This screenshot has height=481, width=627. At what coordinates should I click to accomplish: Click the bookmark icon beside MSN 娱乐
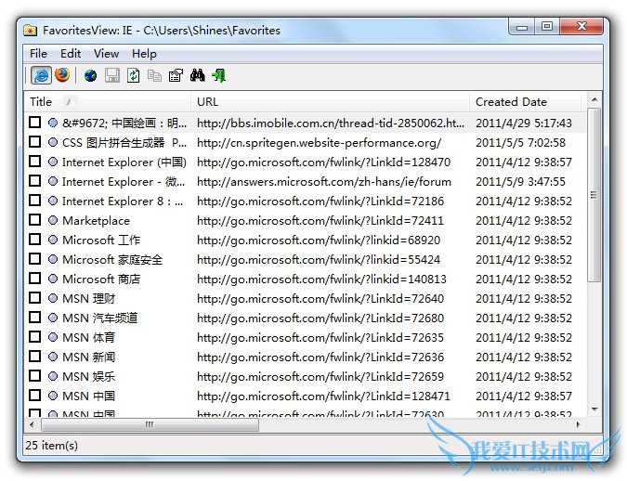(x=53, y=376)
